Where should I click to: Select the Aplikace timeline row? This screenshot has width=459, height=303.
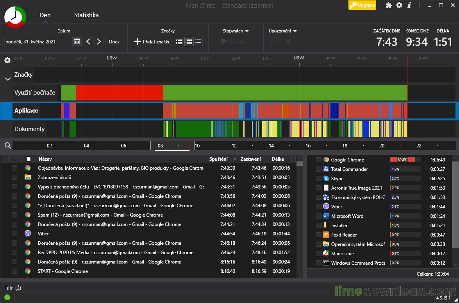[230, 111]
